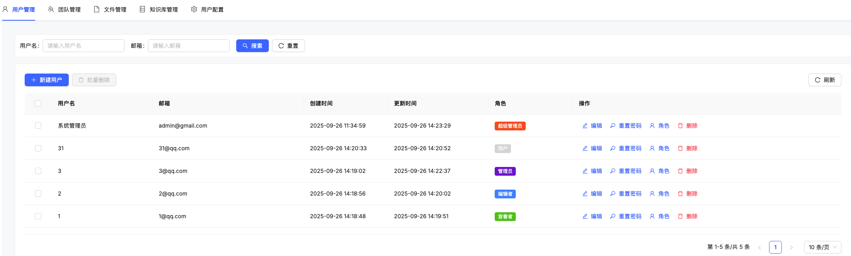851x256 pixels.
Task: Click the key reset-password icon for user 31
Action: pos(613,148)
